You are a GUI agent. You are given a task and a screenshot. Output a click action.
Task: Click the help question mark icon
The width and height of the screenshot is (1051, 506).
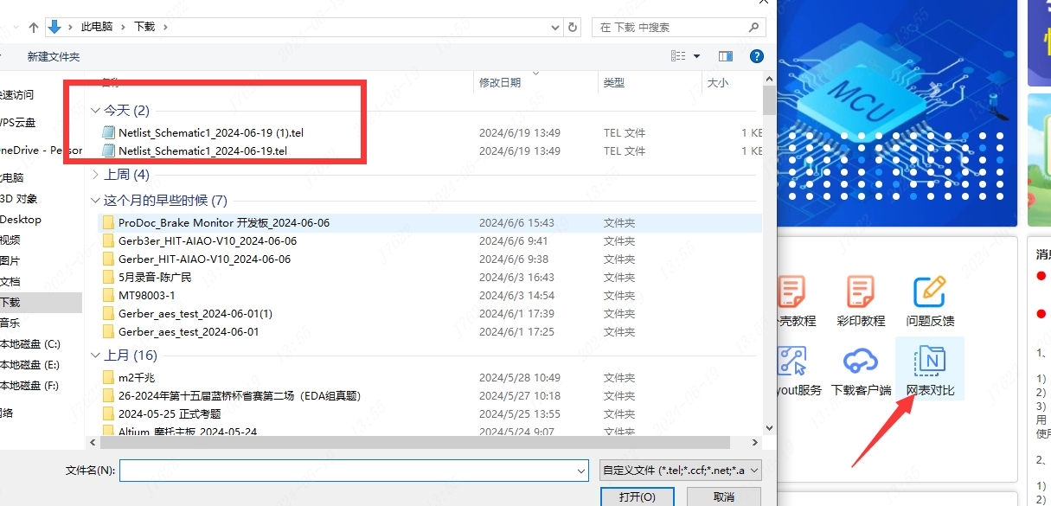coord(757,56)
